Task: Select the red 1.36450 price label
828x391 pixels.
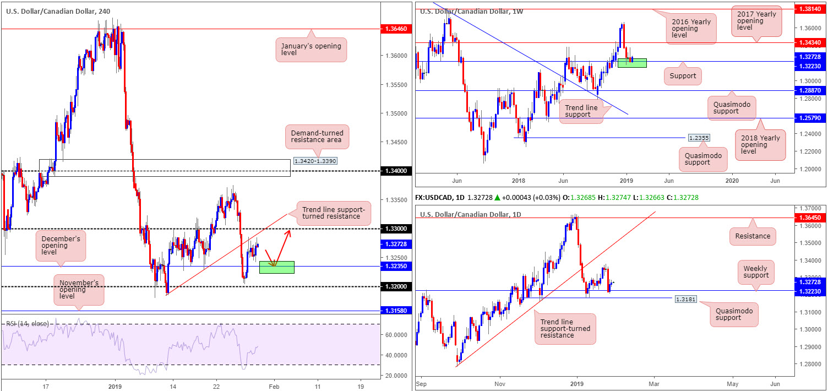Action: tap(809, 218)
